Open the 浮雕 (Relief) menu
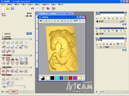The height and width of the screenshot is (96, 129). [37, 4]
